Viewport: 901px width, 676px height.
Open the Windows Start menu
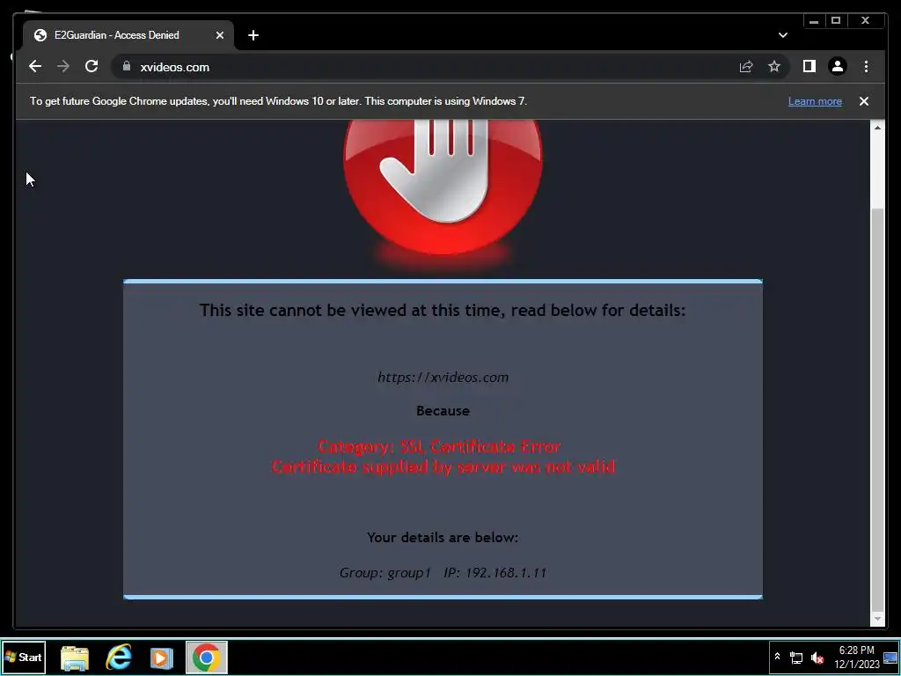tap(24, 657)
